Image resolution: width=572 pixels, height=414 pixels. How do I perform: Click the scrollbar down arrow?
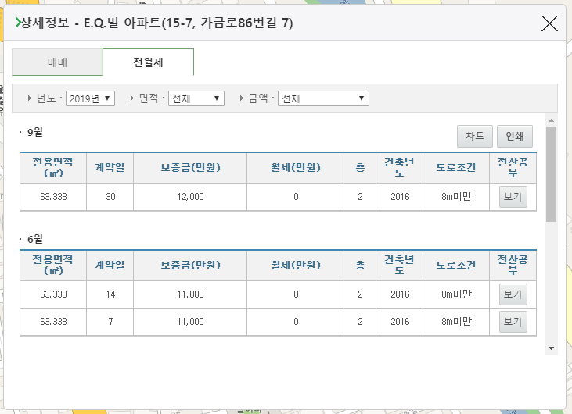pyautogui.click(x=551, y=348)
